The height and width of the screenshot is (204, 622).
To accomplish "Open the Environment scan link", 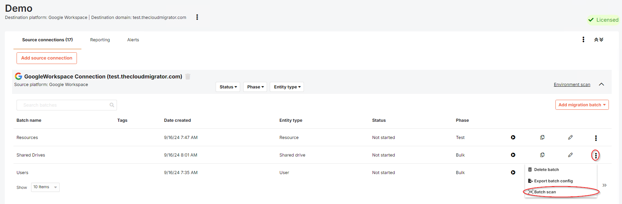I will pos(572,85).
